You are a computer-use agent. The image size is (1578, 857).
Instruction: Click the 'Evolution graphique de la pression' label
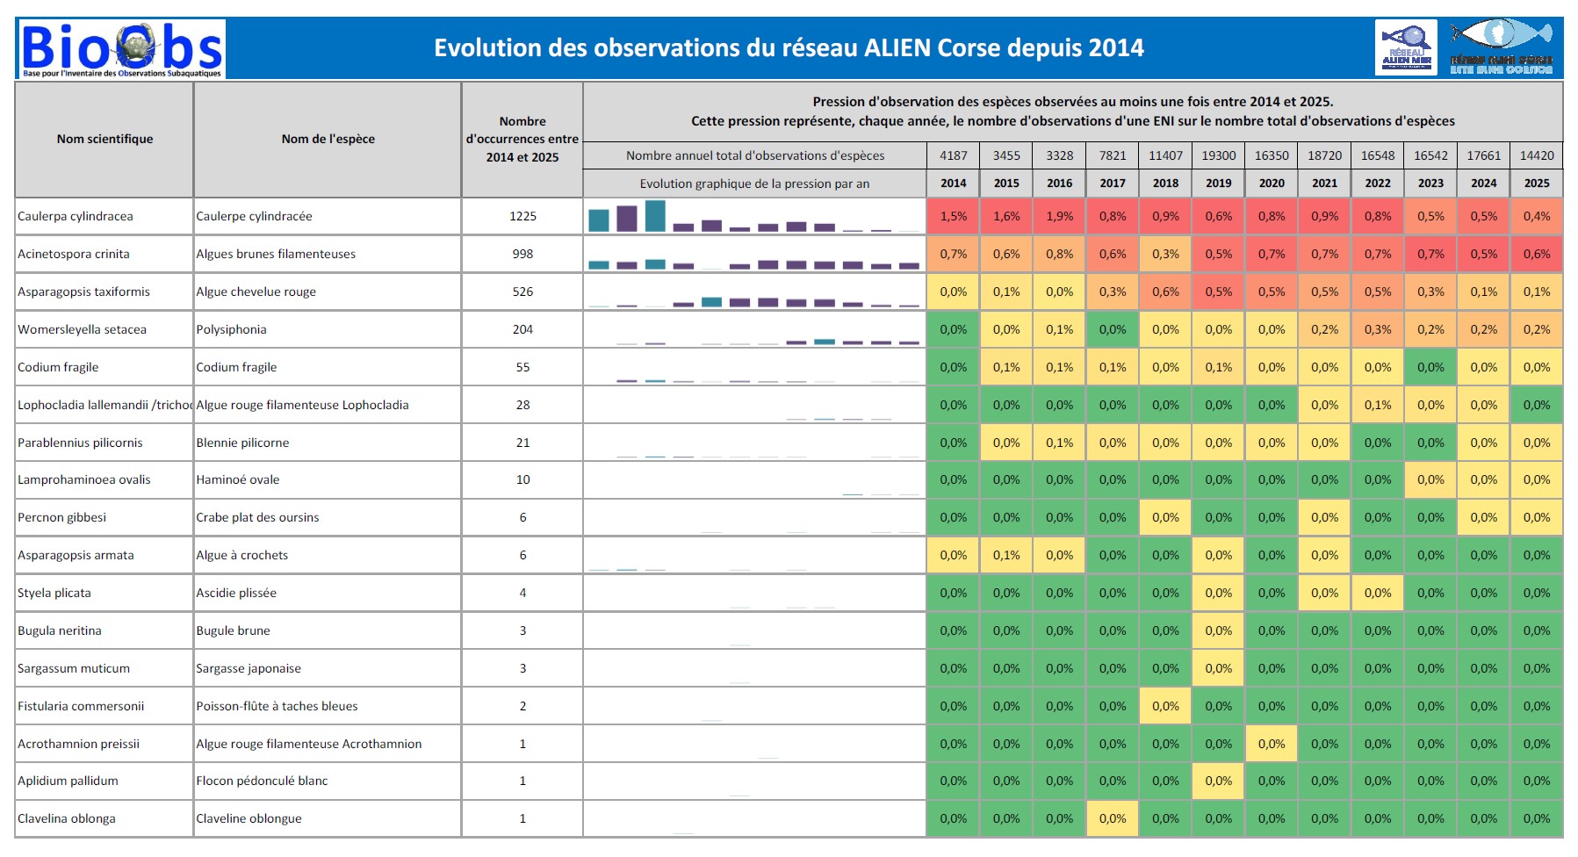pyautogui.click(x=754, y=184)
